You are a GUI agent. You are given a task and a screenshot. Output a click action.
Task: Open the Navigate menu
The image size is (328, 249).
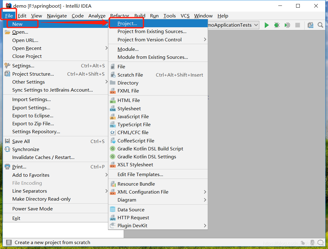pyautogui.click(x=57, y=16)
